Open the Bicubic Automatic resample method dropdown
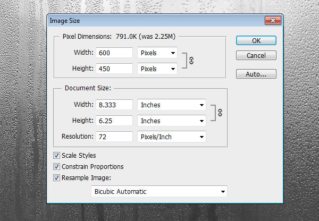This screenshot has width=319, height=221. coord(159,191)
